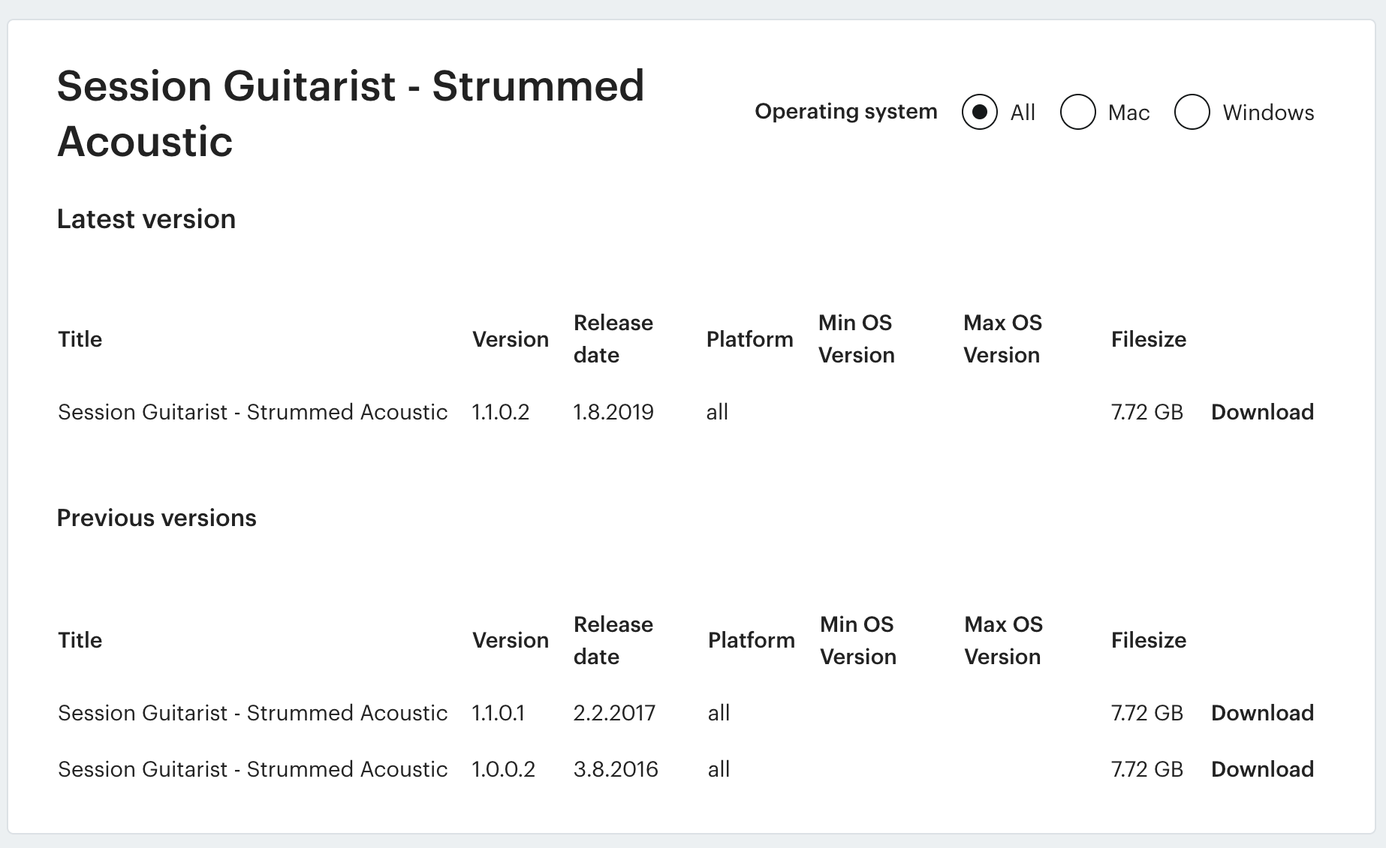Click Title column header in Latest version table
Image resolution: width=1386 pixels, height=848 pixels.
click(x=80, y=339)
